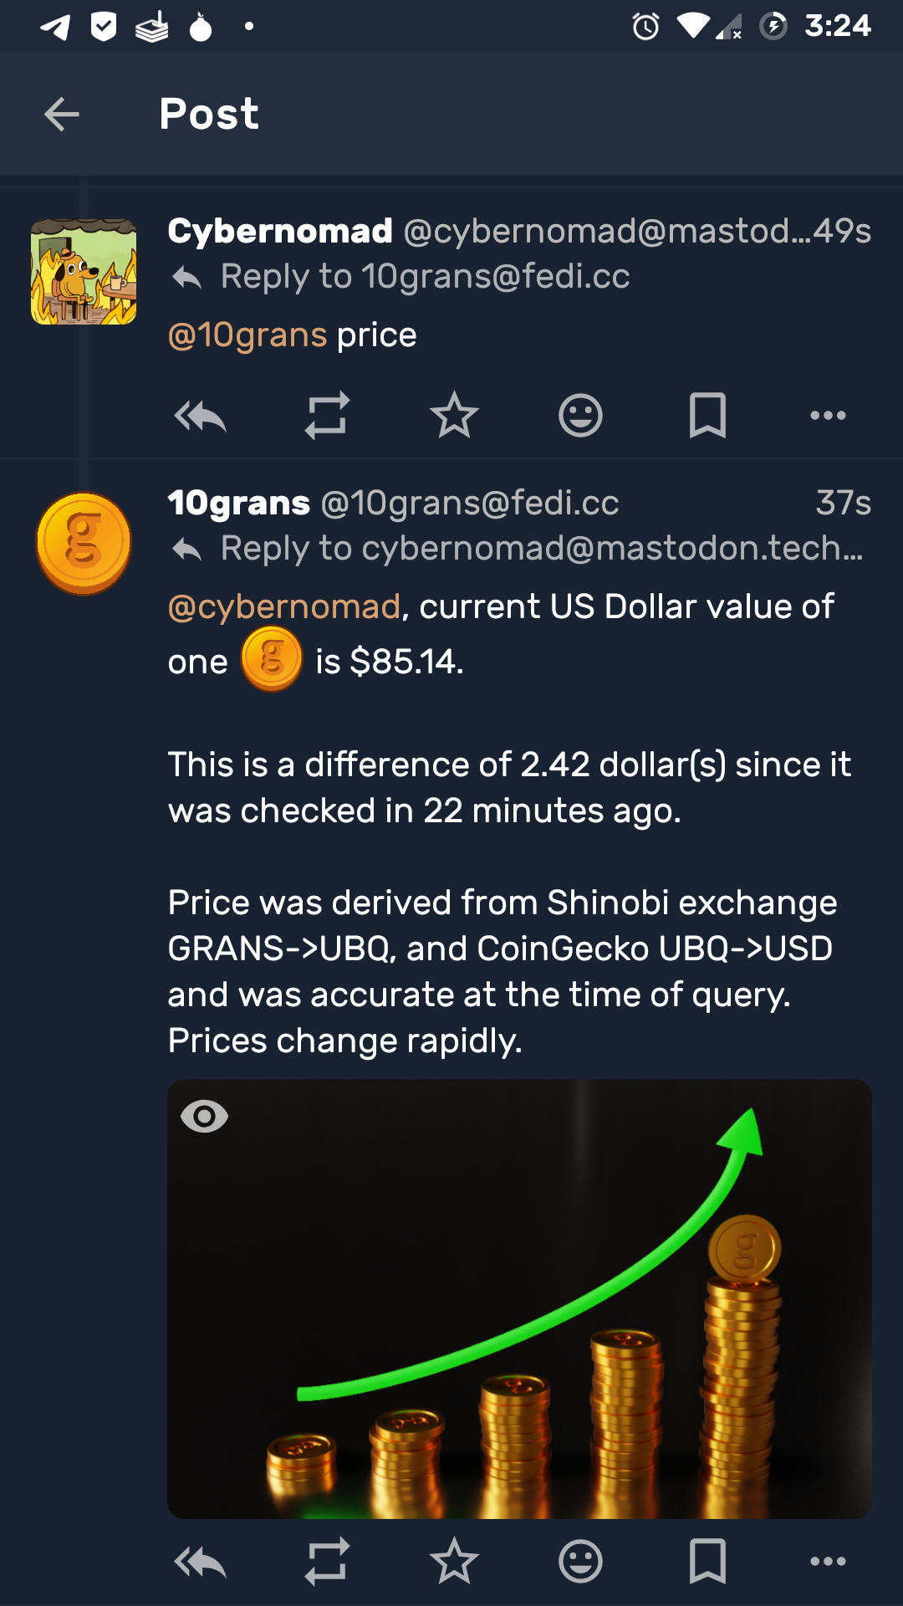
Task: Boost Cybernomad's price post
Action: (327, 415)
